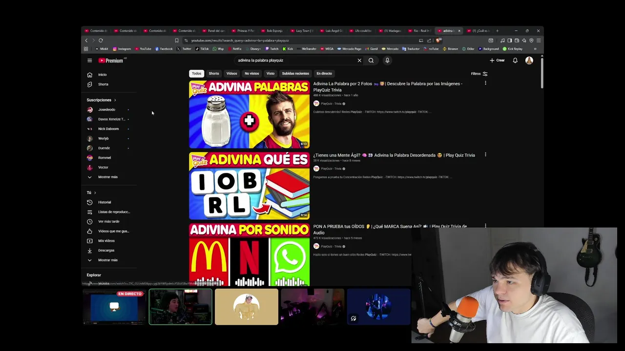Viewport: 625px width, 351px height.
Task: Open the Twitch bookmark
Action: [x=271, y=49]
